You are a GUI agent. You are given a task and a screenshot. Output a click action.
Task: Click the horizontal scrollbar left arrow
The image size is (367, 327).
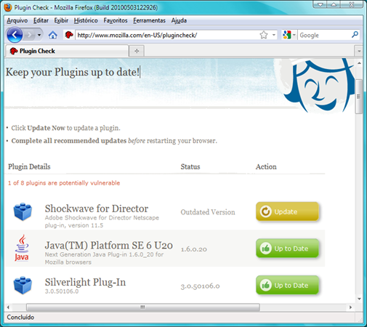pos(8,307)
